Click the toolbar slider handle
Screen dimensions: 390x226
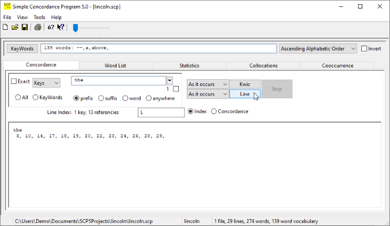pos(76,28)
